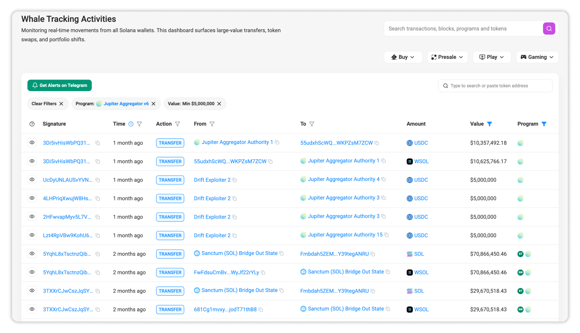Viewport: 580px width, 333px height.
Task: Toggle the eye icon for the 4LHPriqXwujW8Hs row
Action: click(x=32, y=198)
